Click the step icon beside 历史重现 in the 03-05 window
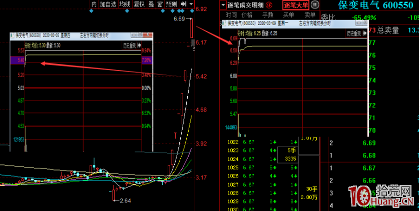420x211 pixels. (x=139, y=45)
